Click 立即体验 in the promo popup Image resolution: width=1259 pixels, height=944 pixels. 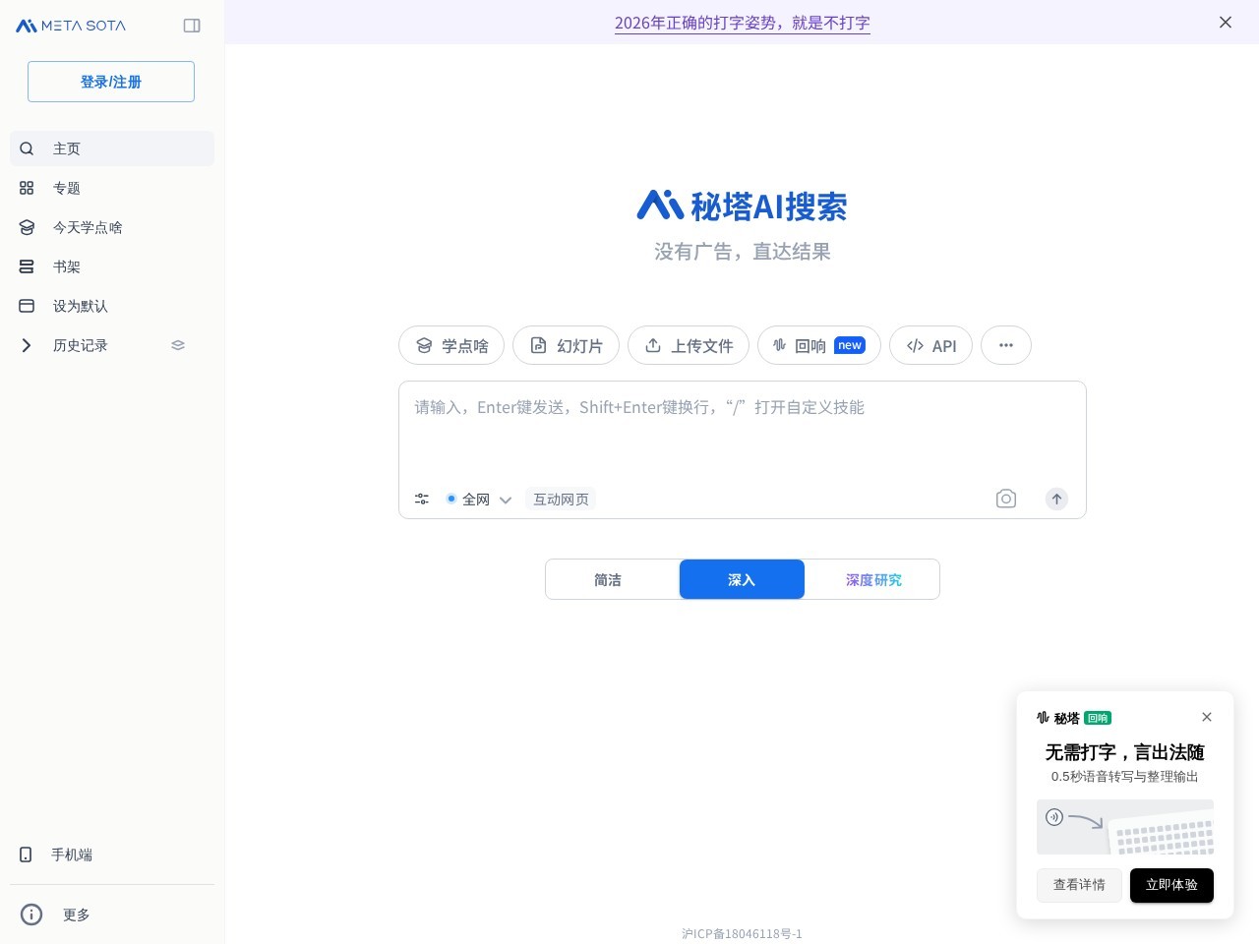pyautogui.click(x=1171, y=885)
